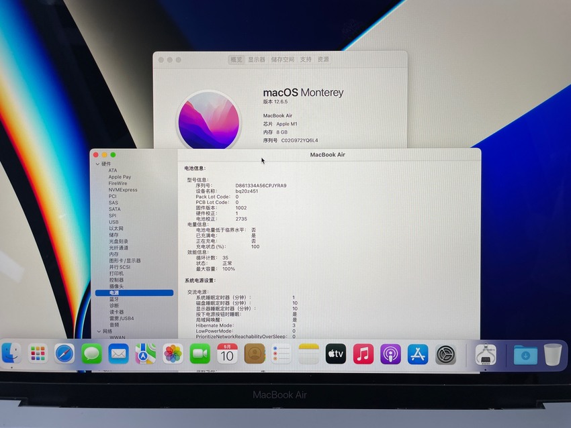Open Downloads folder in Dock
This screenshot has width=571, height=428.
point(525,355)
